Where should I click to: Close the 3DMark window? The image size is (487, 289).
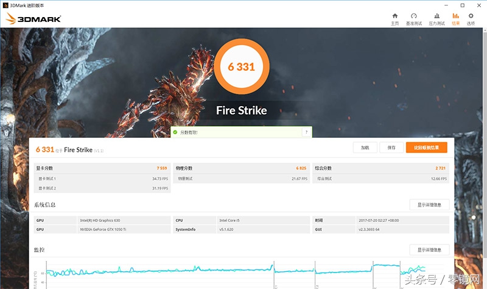(479, 5)
